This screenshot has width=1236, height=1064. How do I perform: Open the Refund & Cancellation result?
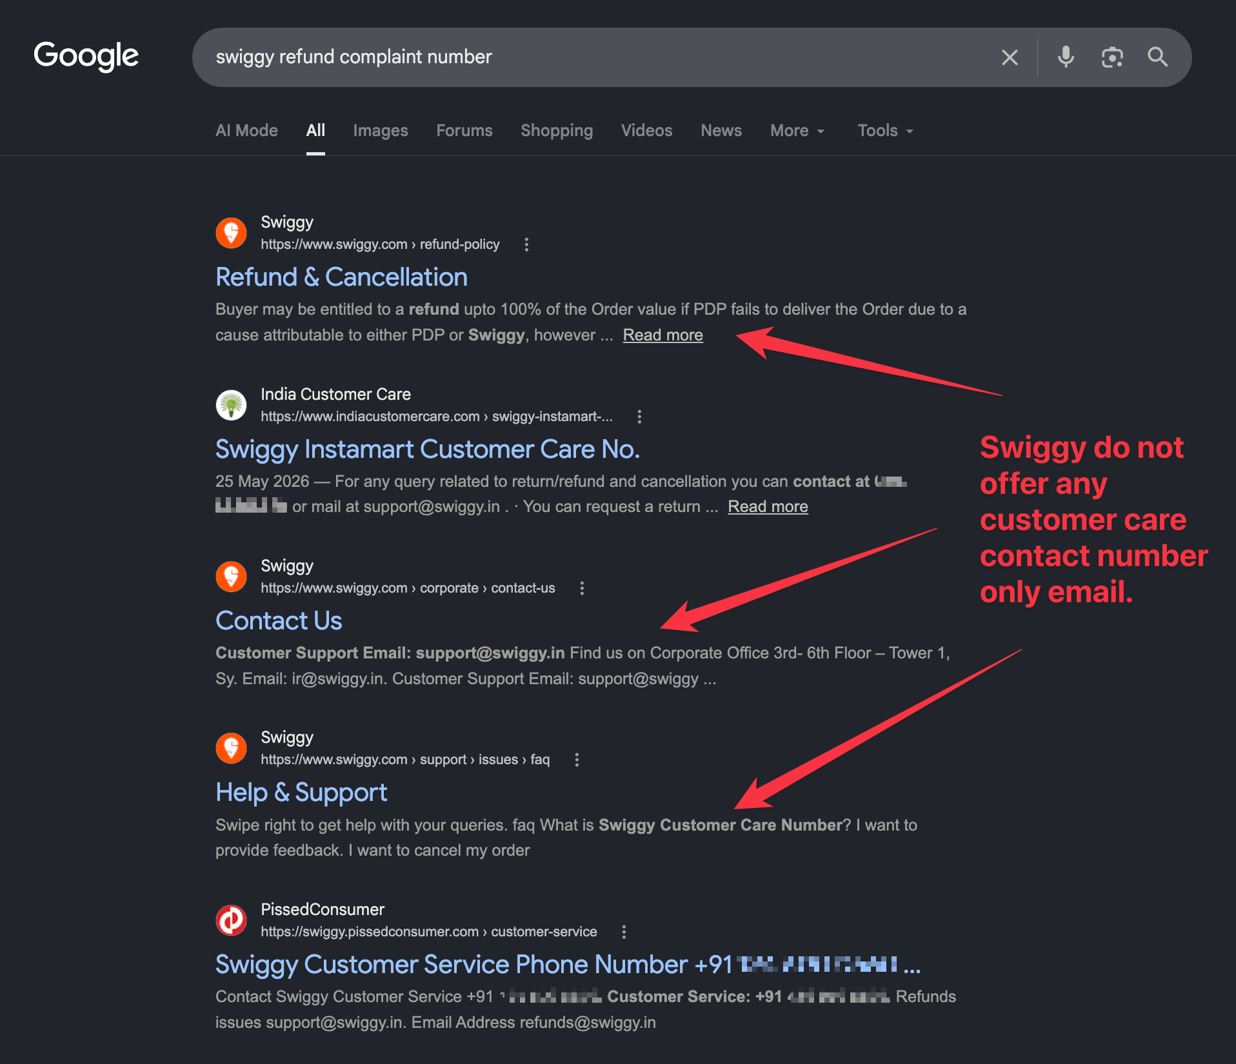pos(341,277)
